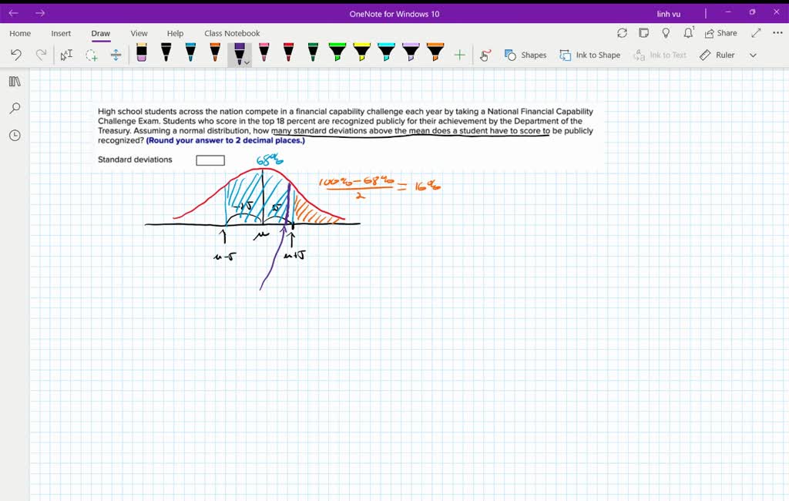
Task: Open the Shapes gallery
Action: pyautogui.click(x=525, y=55)
